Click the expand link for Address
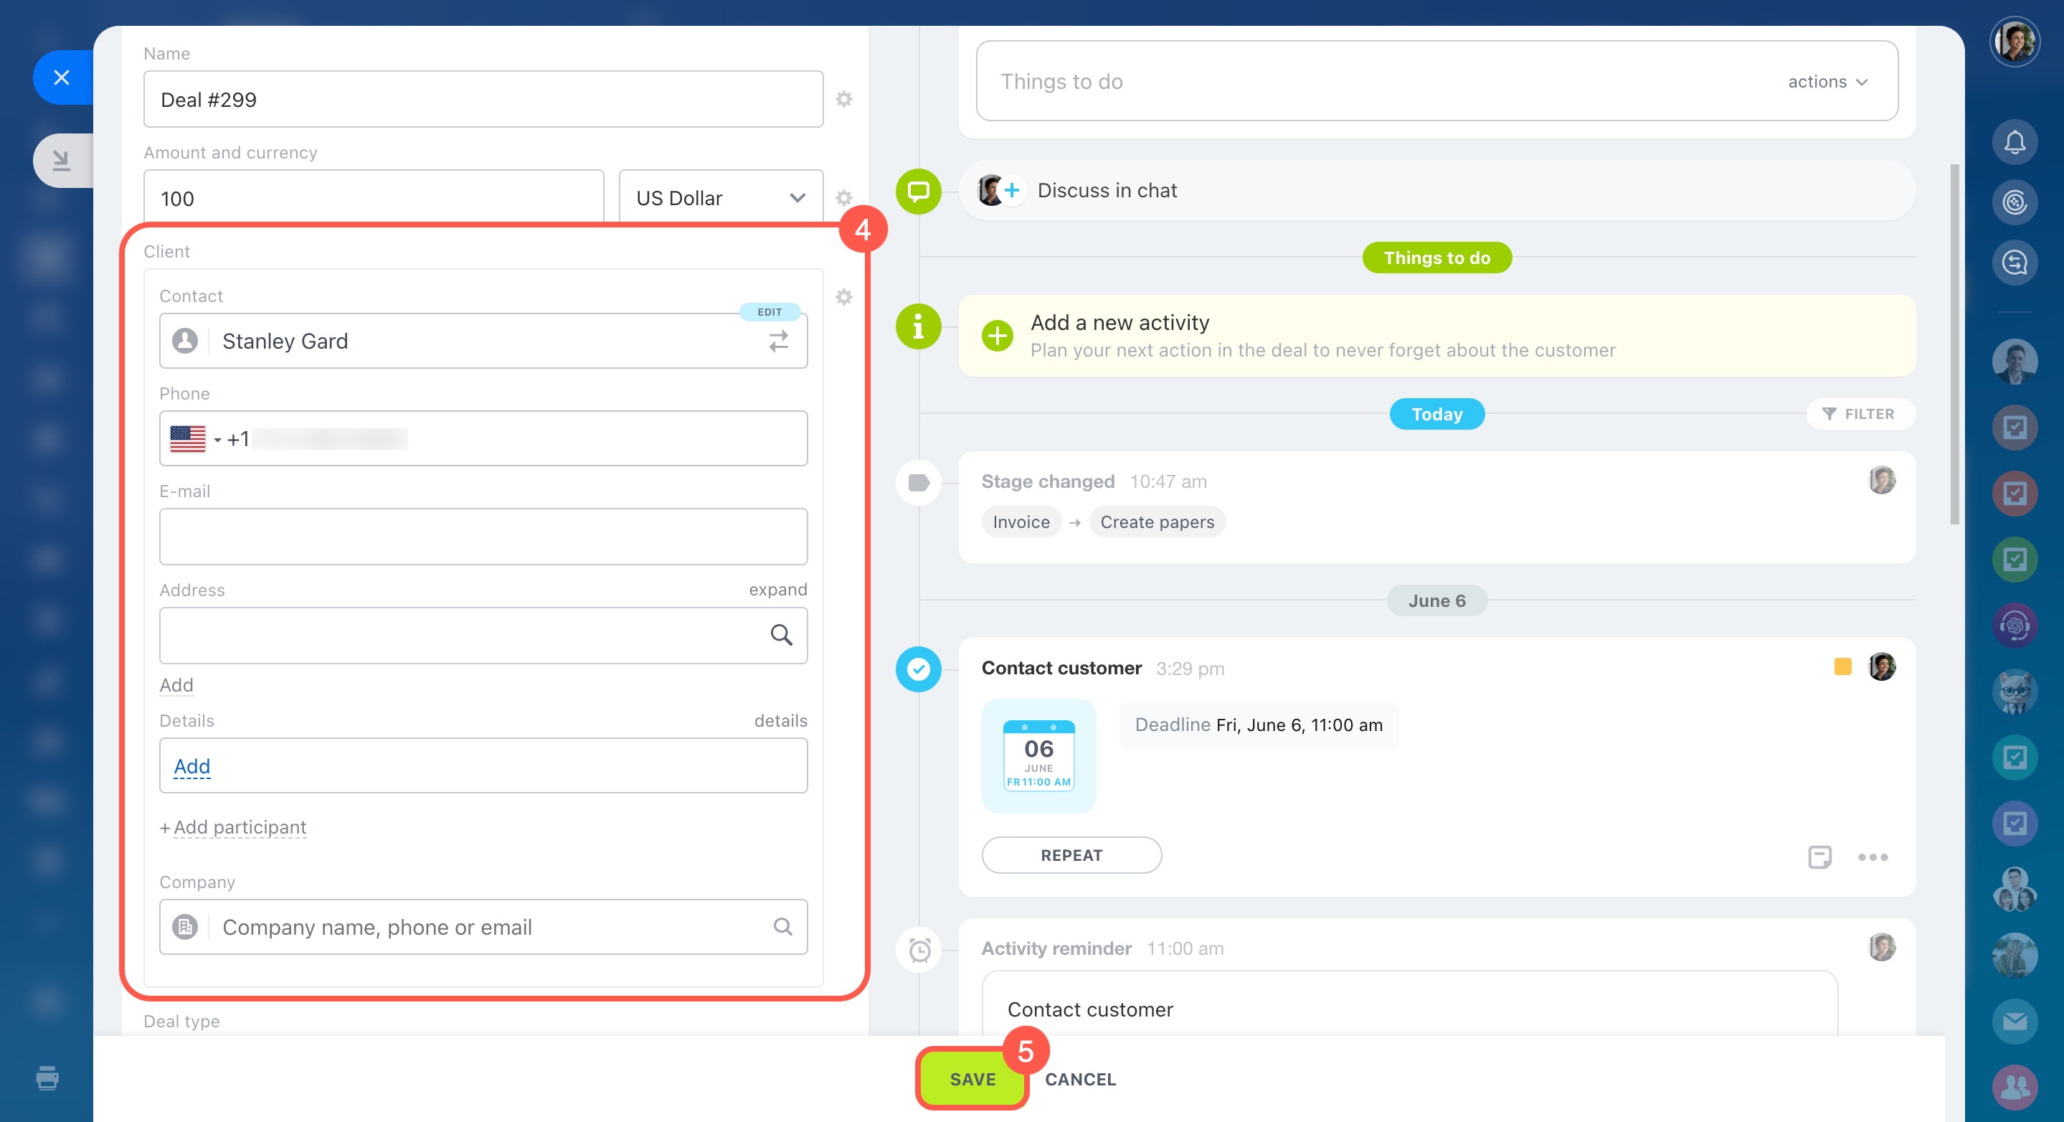The width and height of the screenshot is (2064, 1122). [777, 590]
